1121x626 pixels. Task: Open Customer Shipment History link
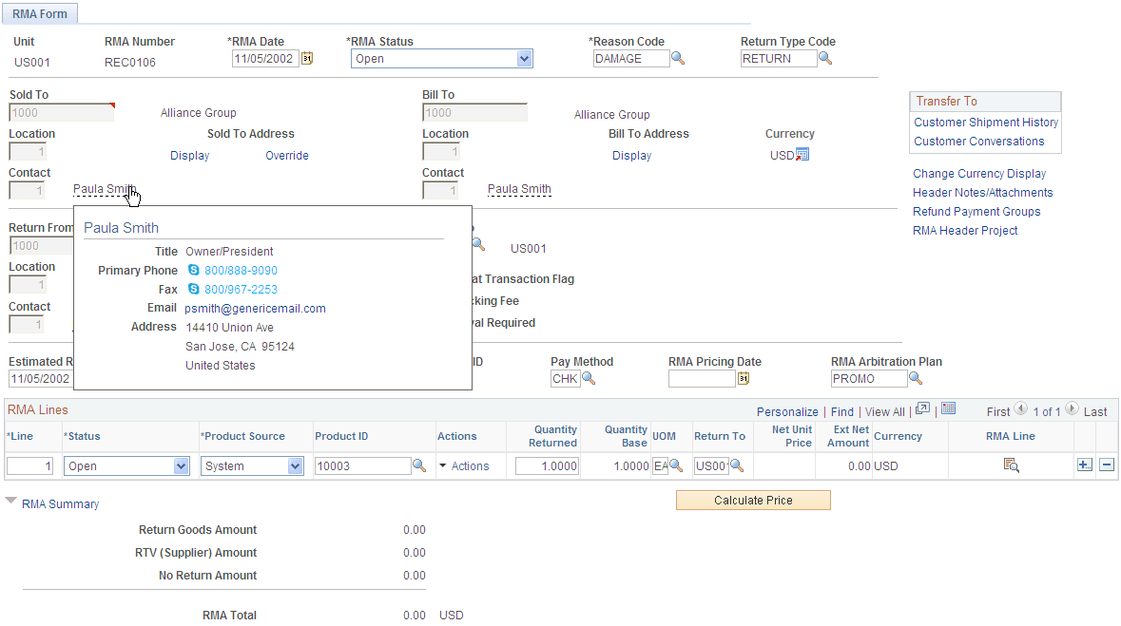[x=985, y=122]
